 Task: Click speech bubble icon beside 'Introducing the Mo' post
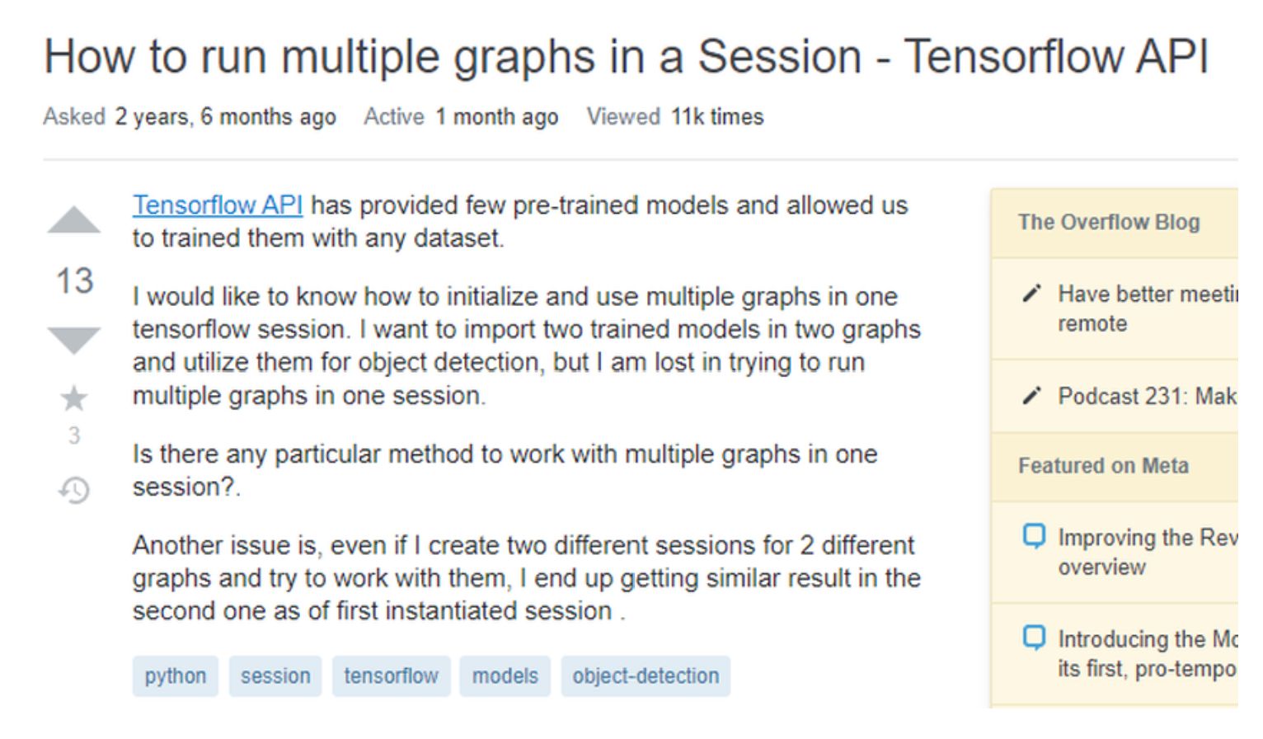pyautogui.click(x=1034, y=638)
